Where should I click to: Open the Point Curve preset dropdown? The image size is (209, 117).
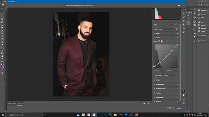pyautogui.click(x=170, y=75)
